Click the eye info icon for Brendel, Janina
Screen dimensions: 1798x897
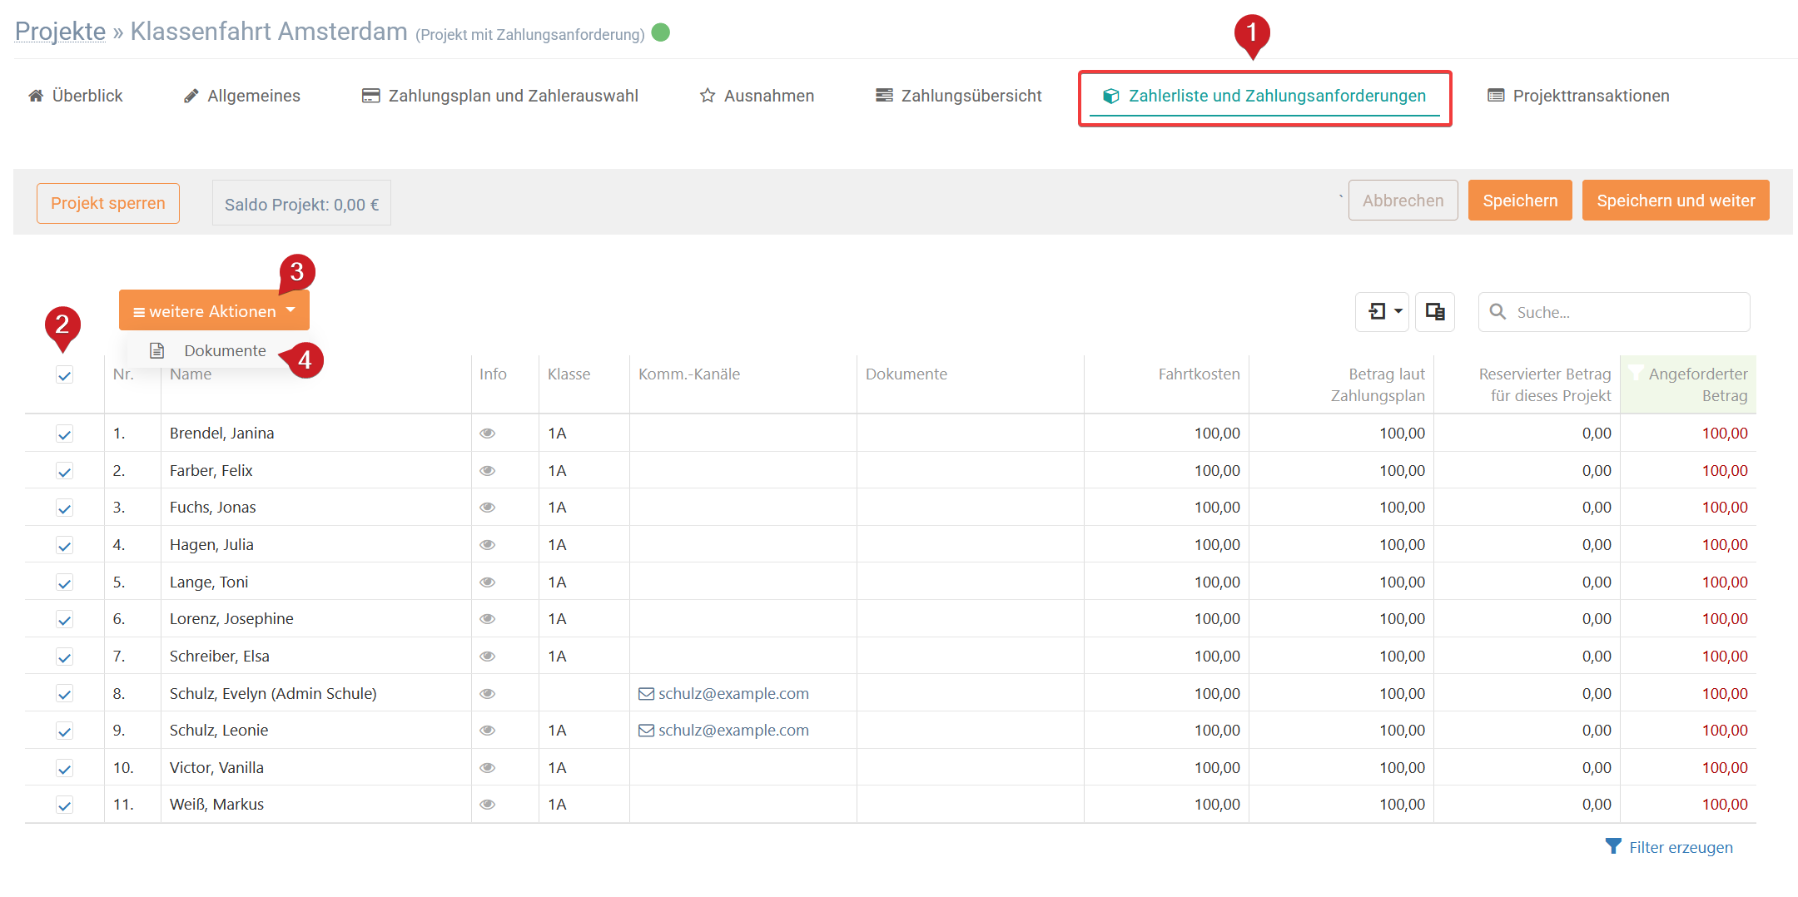pos(488,434)
